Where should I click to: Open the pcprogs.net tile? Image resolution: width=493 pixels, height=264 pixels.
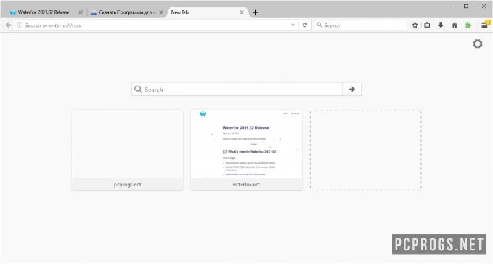(128, 150)
